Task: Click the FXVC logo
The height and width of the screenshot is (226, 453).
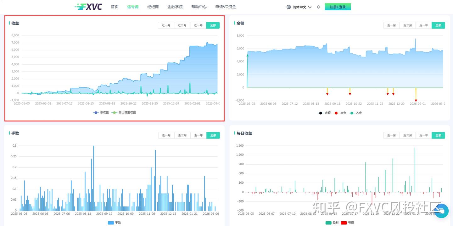Action: [89, 6]
